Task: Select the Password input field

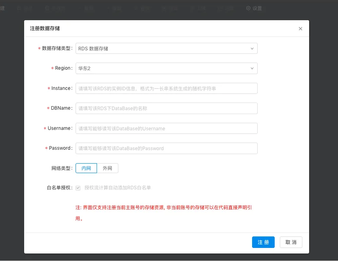Action: (166, 149)
